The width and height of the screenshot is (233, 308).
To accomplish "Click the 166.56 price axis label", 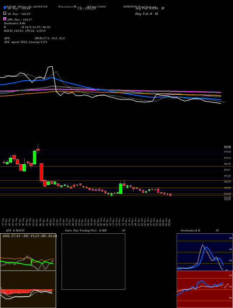I will pyautogui.click(x=228, y=164).
